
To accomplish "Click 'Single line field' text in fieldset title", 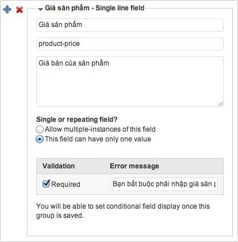I will click(120, 8).
